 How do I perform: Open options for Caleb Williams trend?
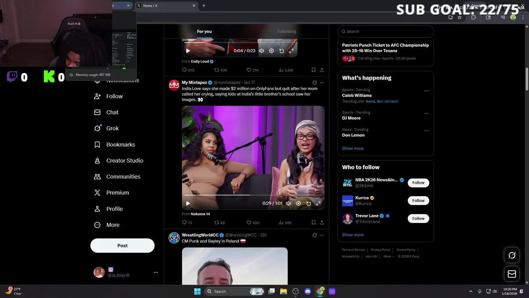[x=427, y=91]
